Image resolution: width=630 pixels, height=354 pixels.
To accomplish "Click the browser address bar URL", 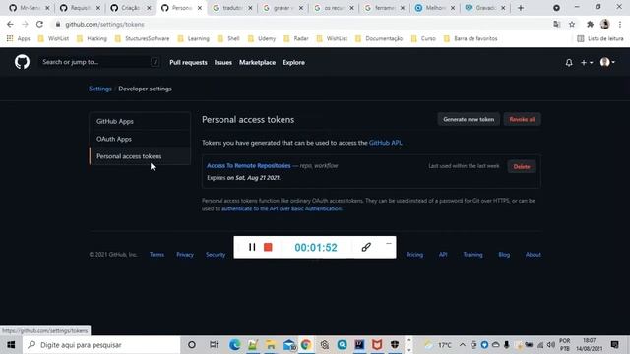I will pos(104,24).
